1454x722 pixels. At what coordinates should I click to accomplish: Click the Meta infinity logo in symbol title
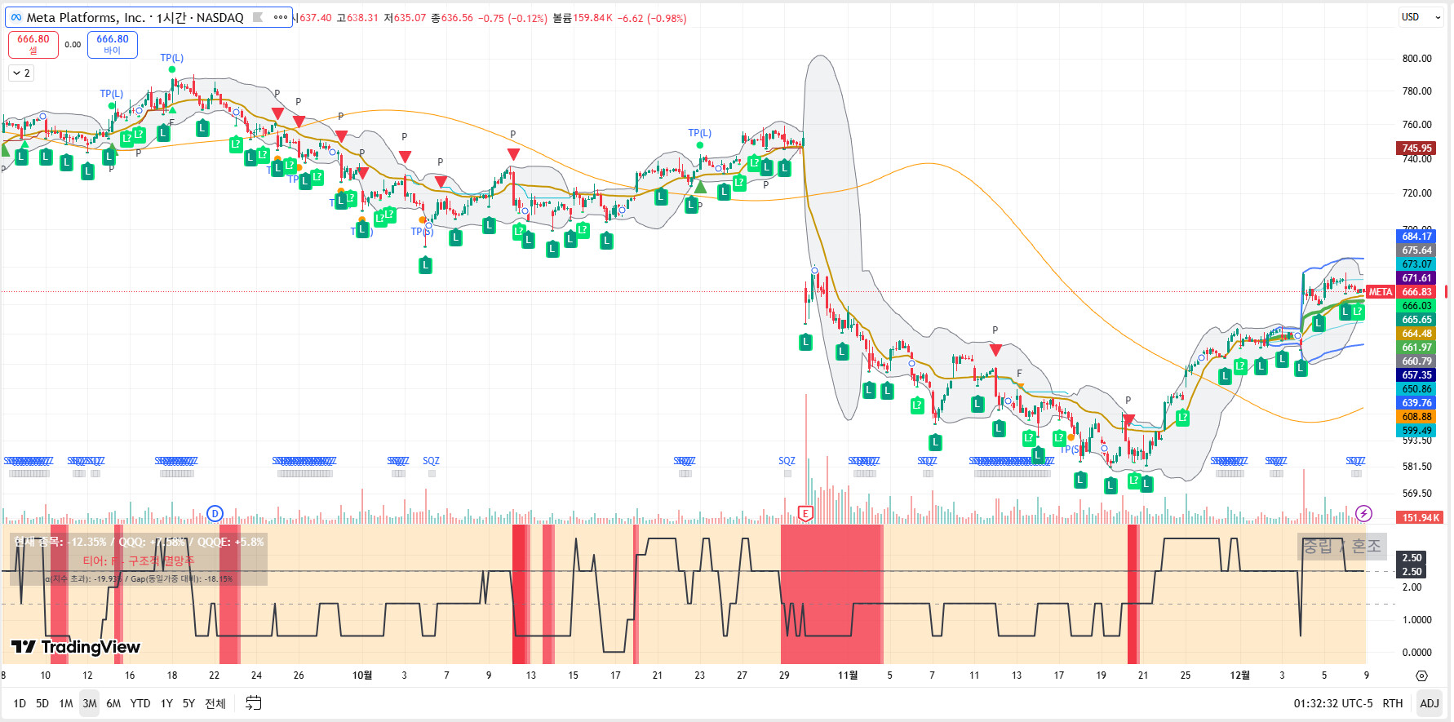click(16, 17)
